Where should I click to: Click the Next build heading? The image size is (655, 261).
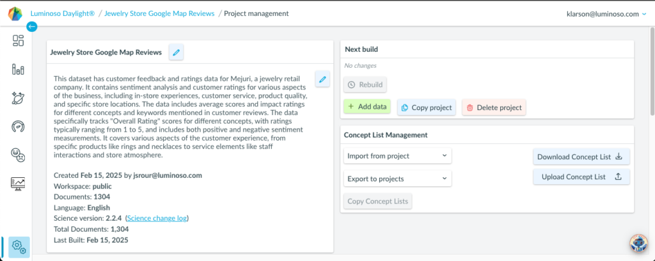361,49
